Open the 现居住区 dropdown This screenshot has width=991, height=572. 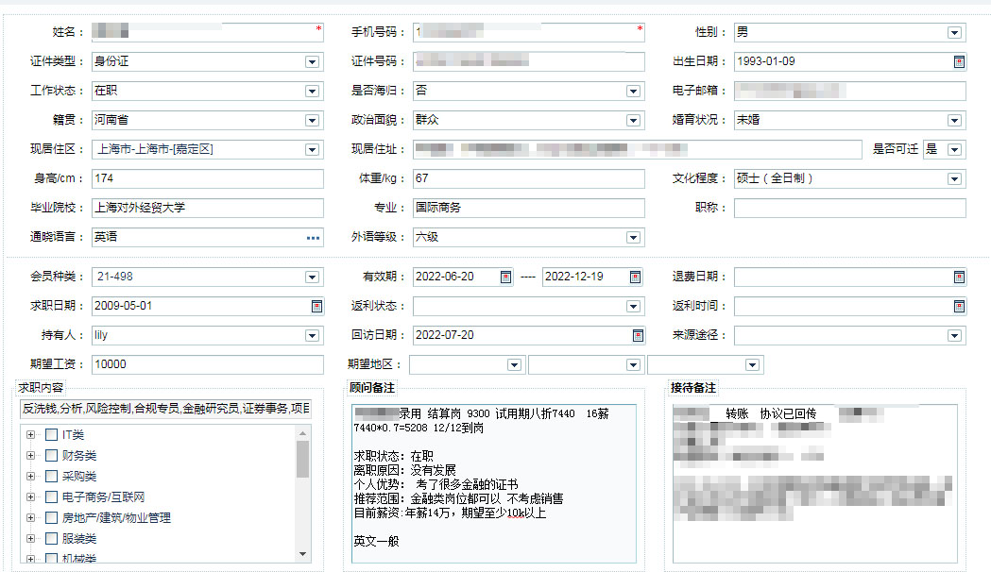(x=312, y=150)
